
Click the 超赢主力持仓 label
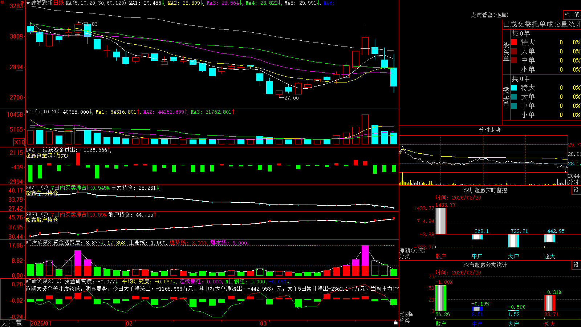(x=42, y=193)
